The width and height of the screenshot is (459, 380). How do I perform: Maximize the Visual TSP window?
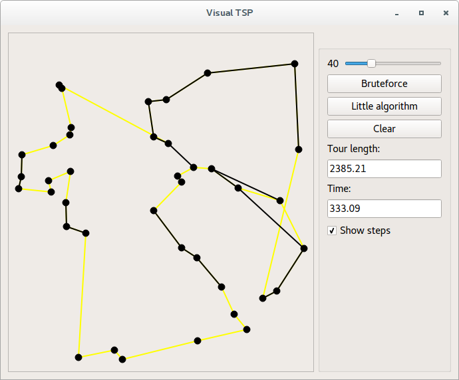pos(421,13)
